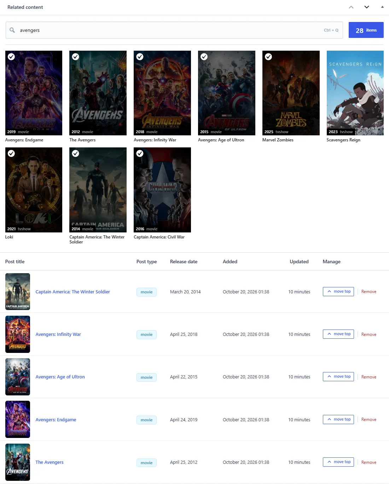Move Avengers: Infinity War to top
389x484 pixels.
click(x=338, y=334)
